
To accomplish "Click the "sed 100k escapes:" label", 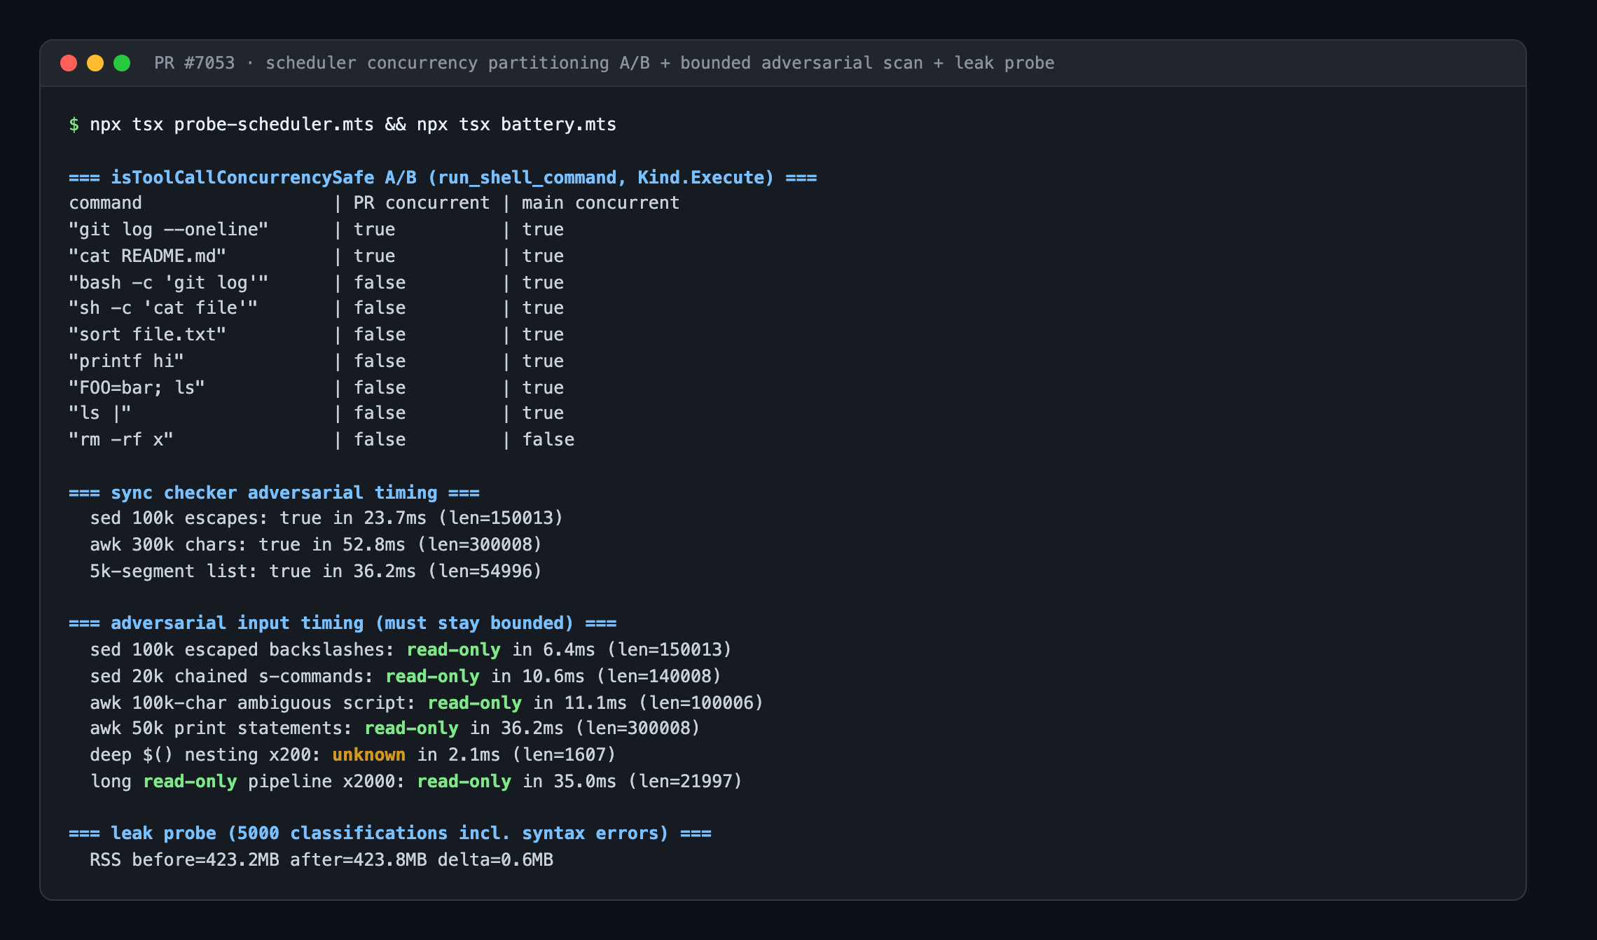I will tap(179, 518).
